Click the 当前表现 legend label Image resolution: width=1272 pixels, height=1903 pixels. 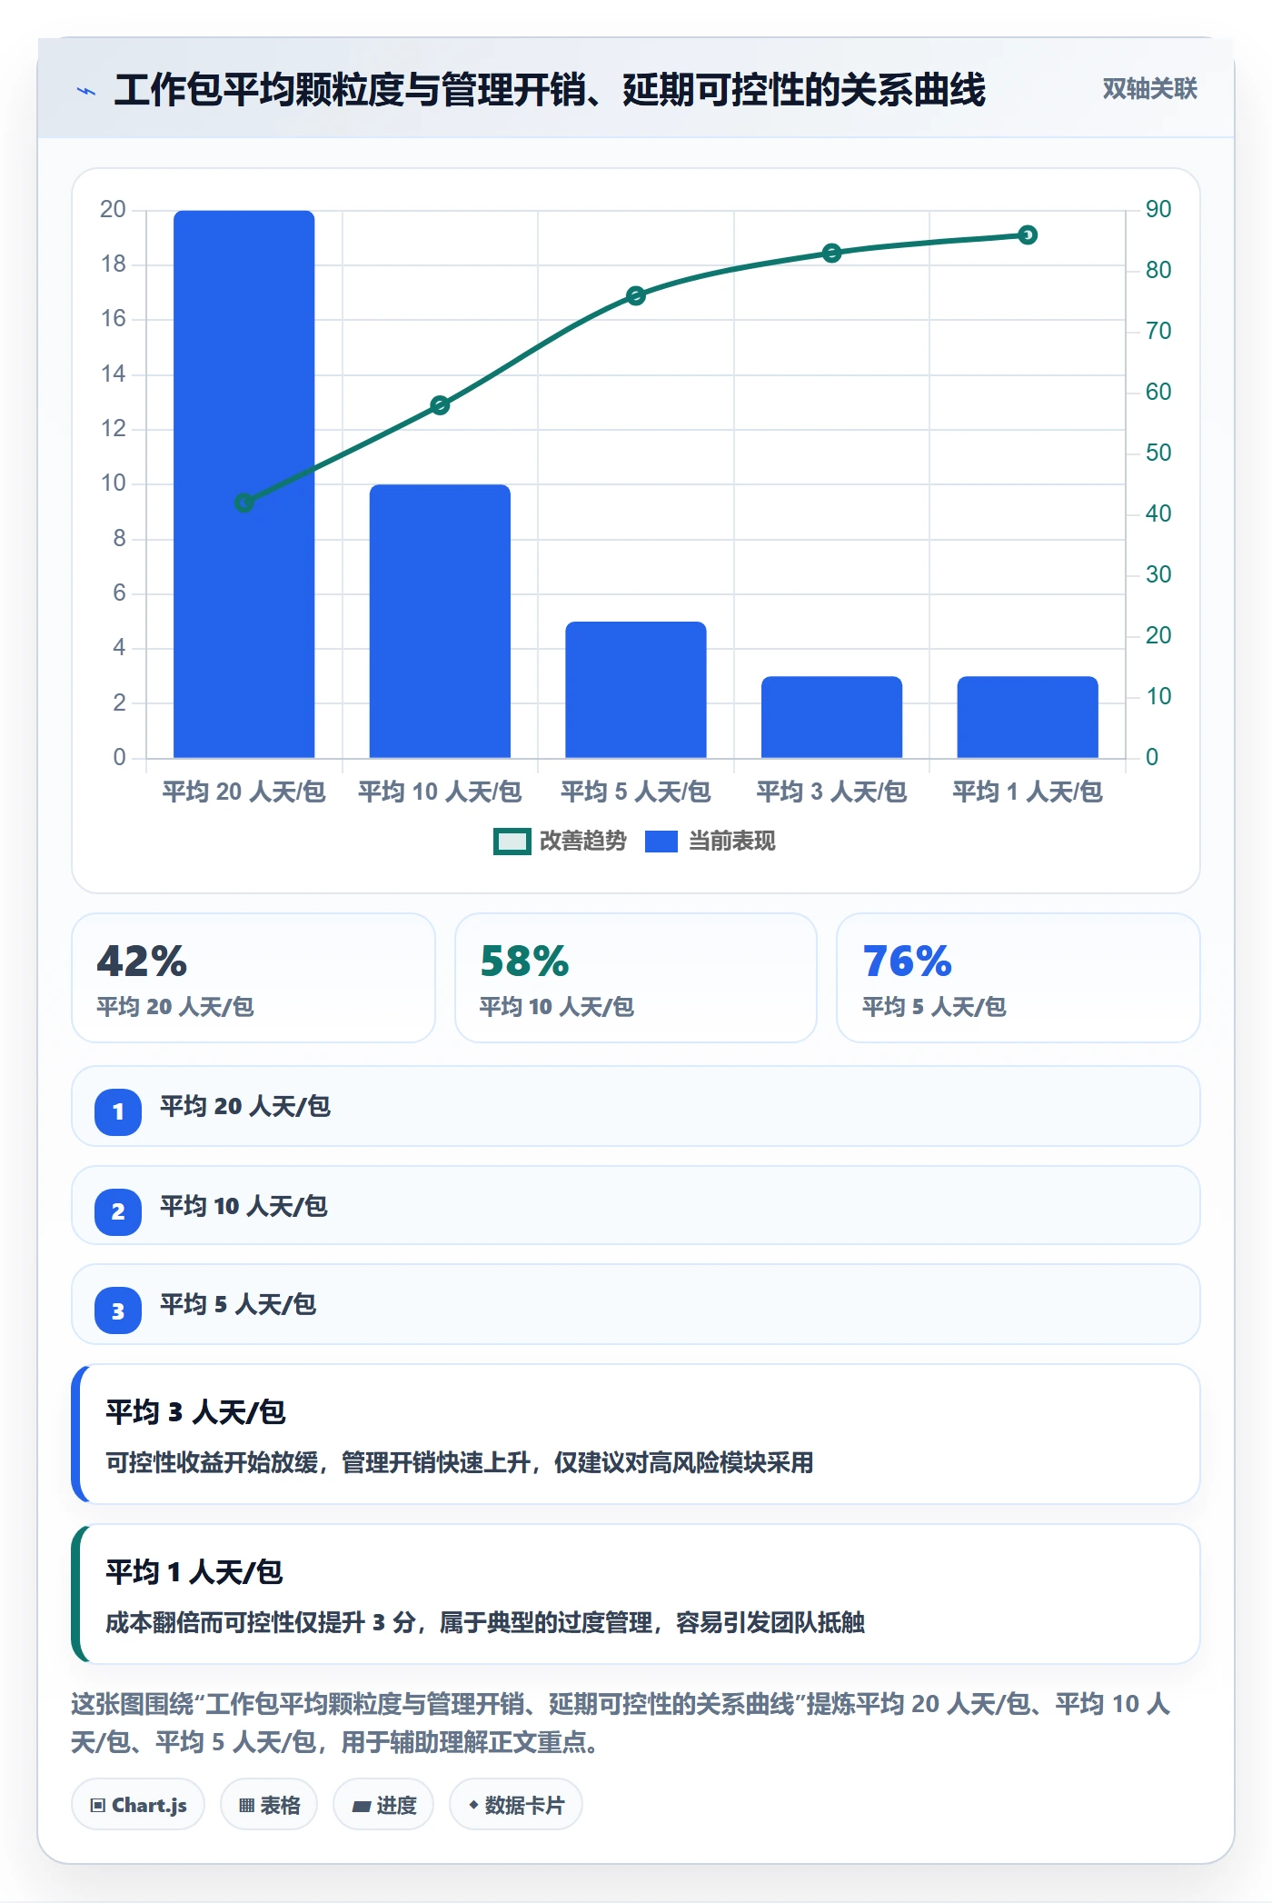coord(731,842)
